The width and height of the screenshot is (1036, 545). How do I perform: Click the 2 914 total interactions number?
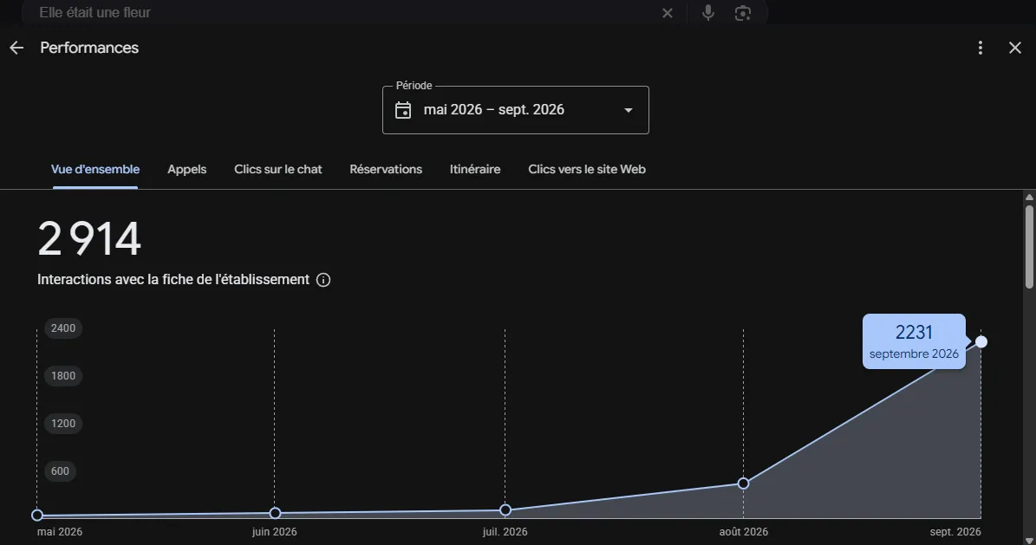pyautogui.click(x=89, y=238)
